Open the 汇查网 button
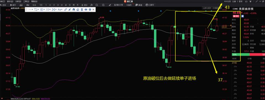265x100 pixels. 150,5
